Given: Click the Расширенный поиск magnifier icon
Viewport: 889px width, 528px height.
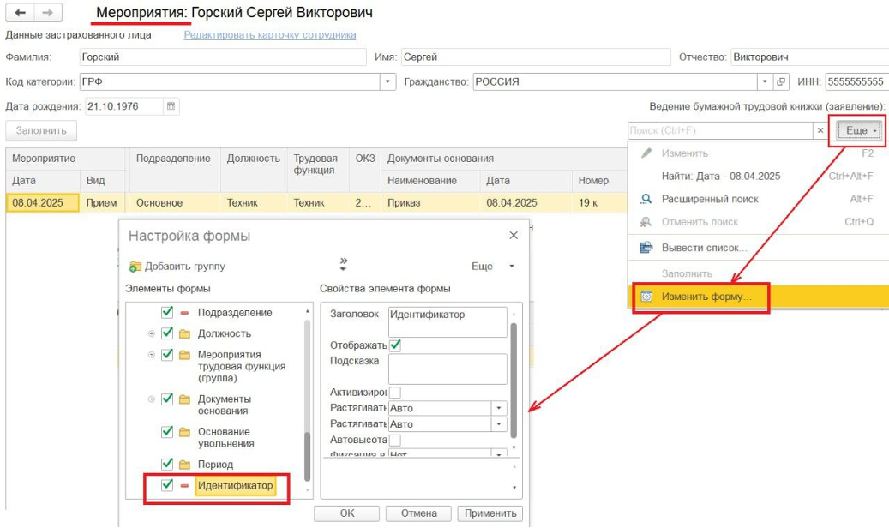Looking at the screenshot, I should [x=646, y=199].
